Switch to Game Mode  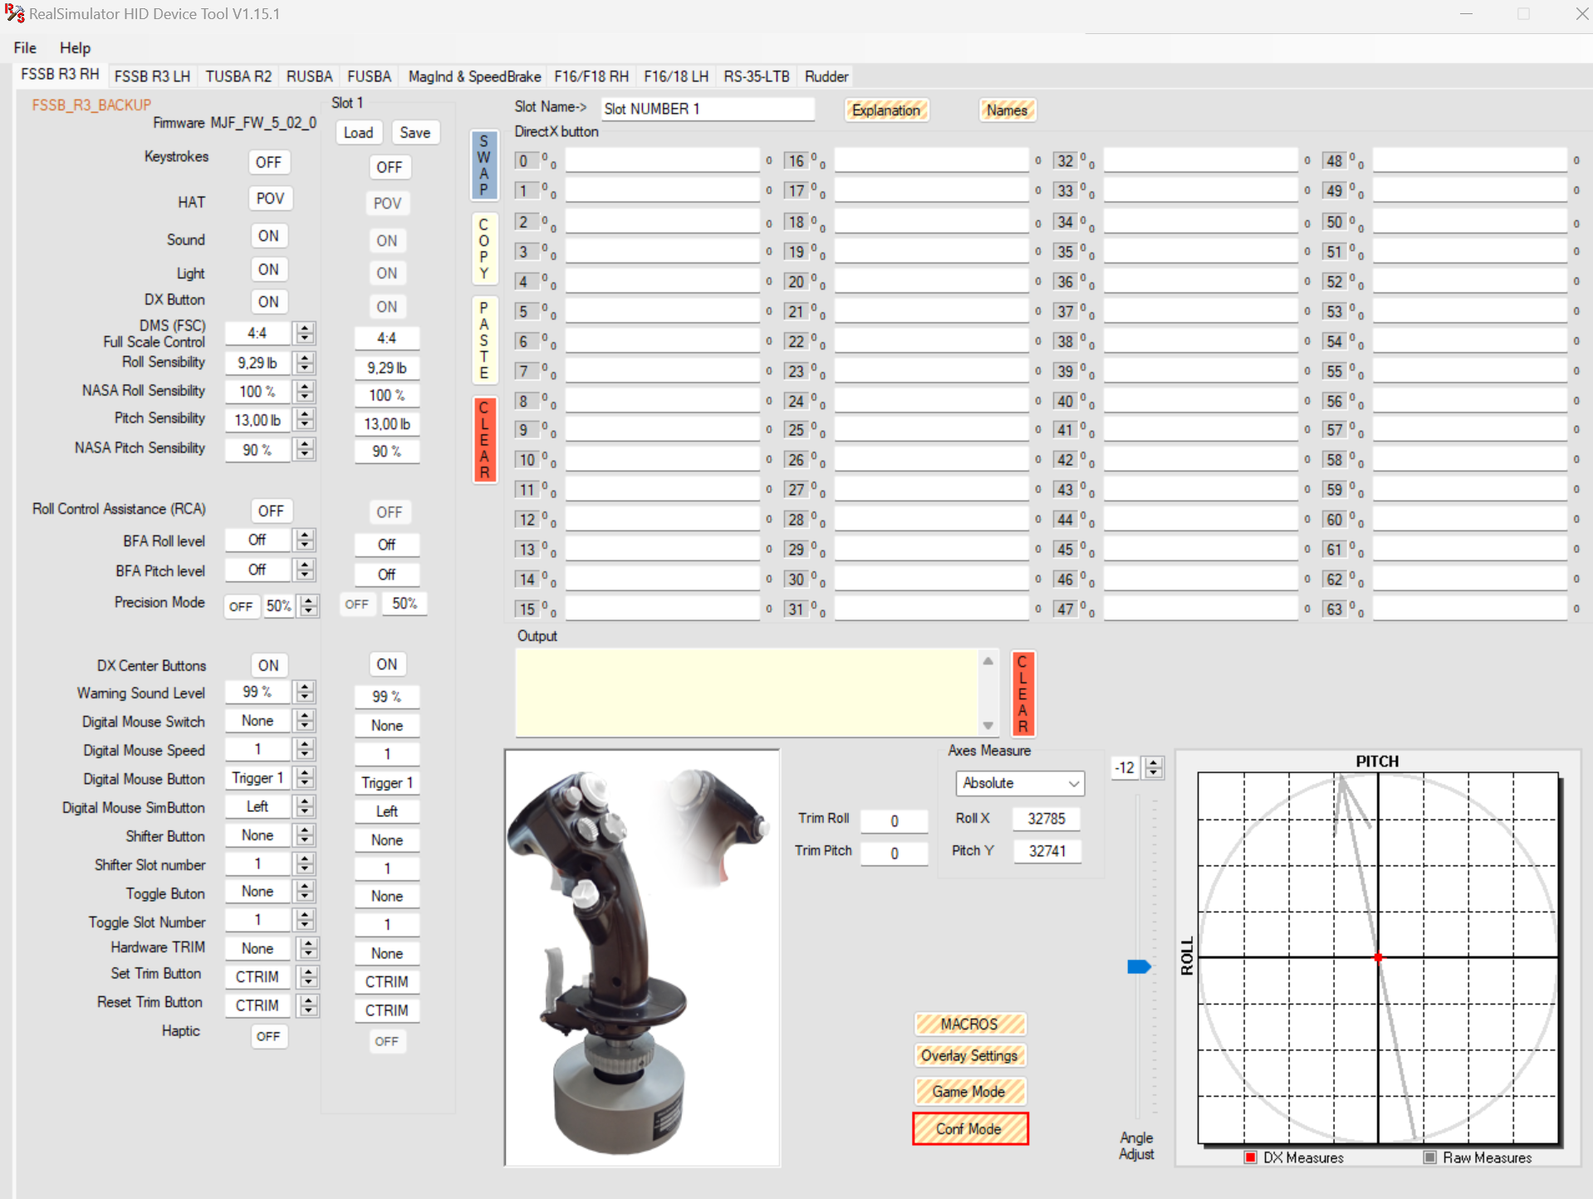pos(969,1091)
